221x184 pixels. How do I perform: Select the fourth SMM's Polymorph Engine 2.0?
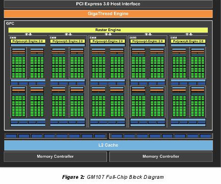(147, 41)
